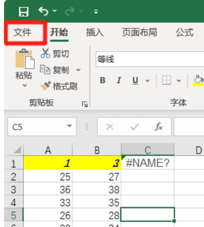204x227 pixels.
Task: Click the 等线 font name box
Action: tap(150, 59)
